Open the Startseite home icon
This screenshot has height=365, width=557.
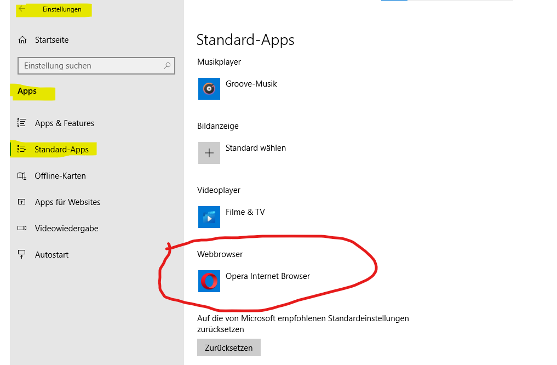22,40
